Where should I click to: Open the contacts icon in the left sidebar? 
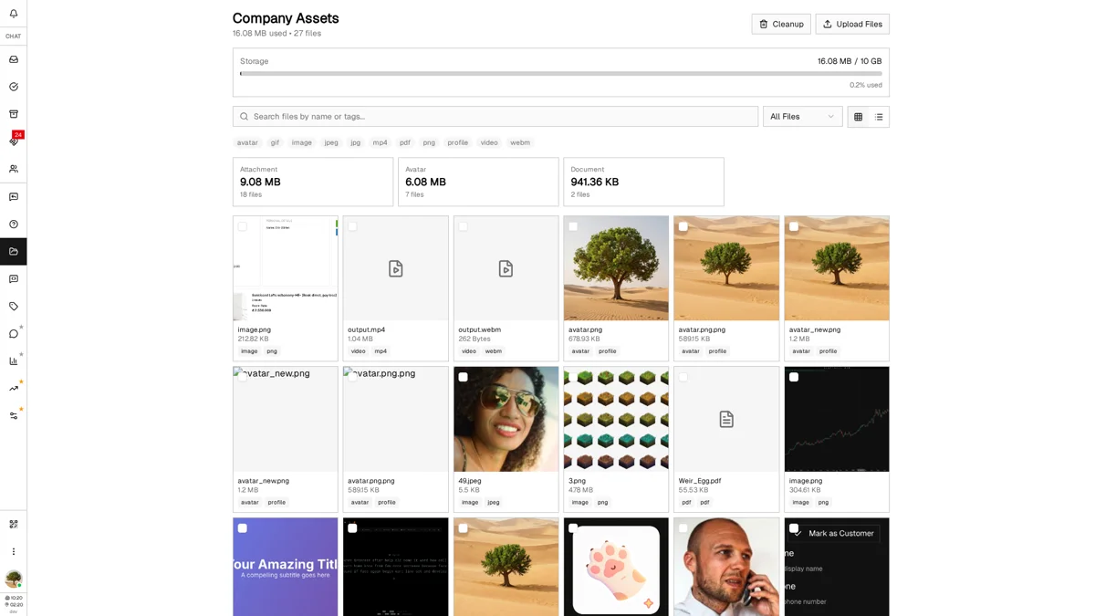[12, 169]
